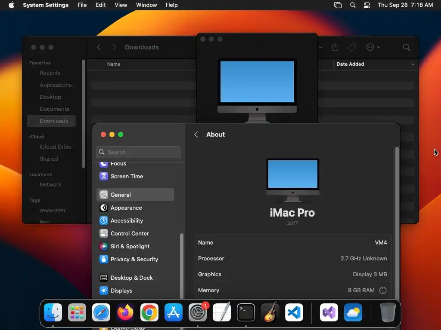Open the Help menu
Viewport: 441px width, 330px height.
pos(171,5)
